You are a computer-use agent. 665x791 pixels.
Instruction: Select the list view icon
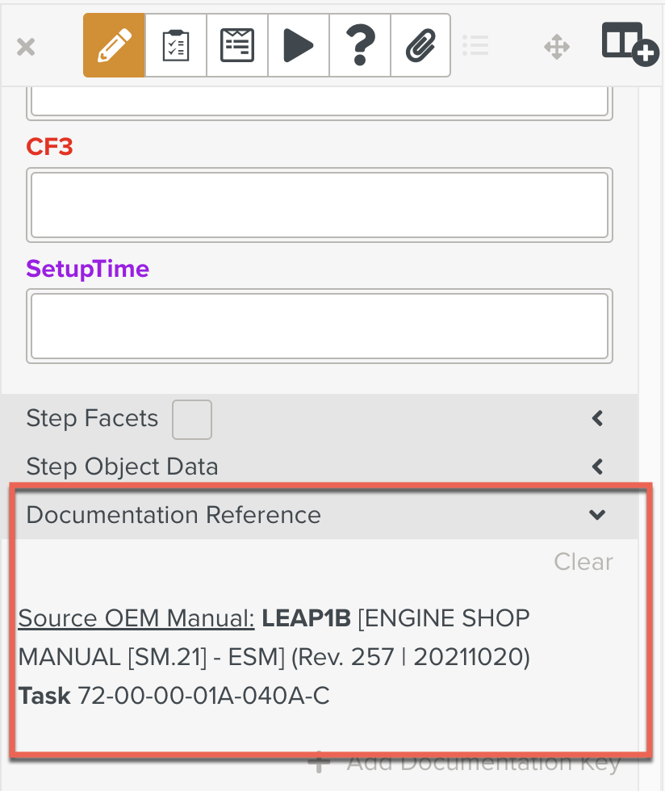[x=475, y=46]
